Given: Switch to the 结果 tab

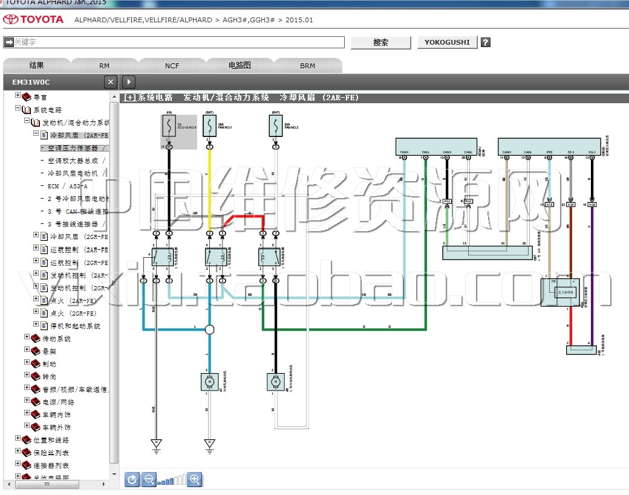Looking at the screenshot, I should click(36, 65).
